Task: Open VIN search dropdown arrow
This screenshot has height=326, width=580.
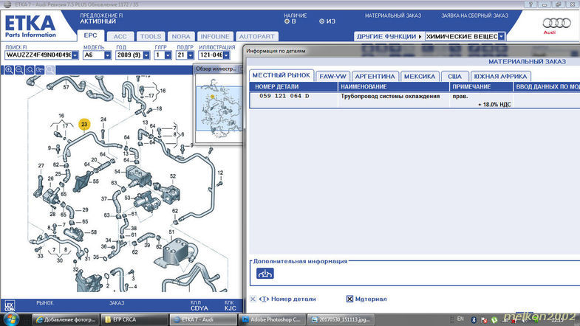Action: pos(75,55)
